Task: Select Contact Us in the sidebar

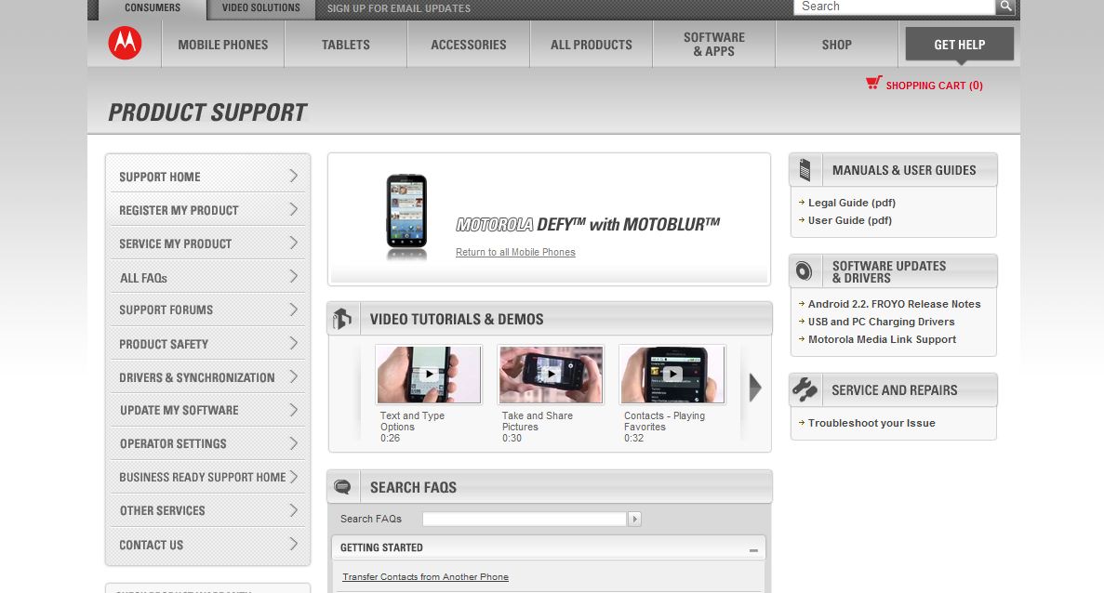Action: pyautogui.click(x=207, y=545)
